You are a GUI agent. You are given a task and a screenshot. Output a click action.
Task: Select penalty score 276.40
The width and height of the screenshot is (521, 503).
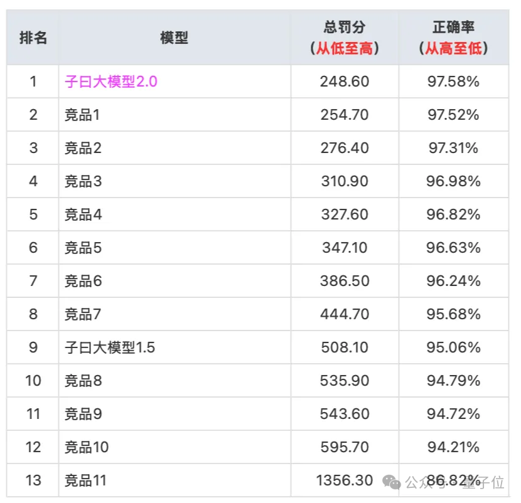coord(345,148)
